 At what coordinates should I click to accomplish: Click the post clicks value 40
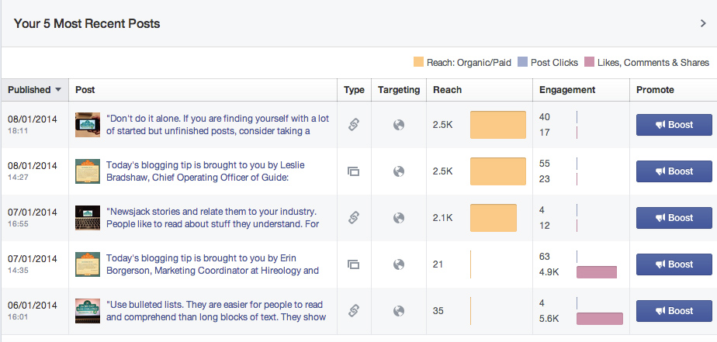point(545,117)
